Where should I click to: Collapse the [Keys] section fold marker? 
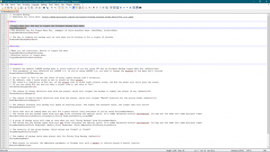(x=8, y=21)
